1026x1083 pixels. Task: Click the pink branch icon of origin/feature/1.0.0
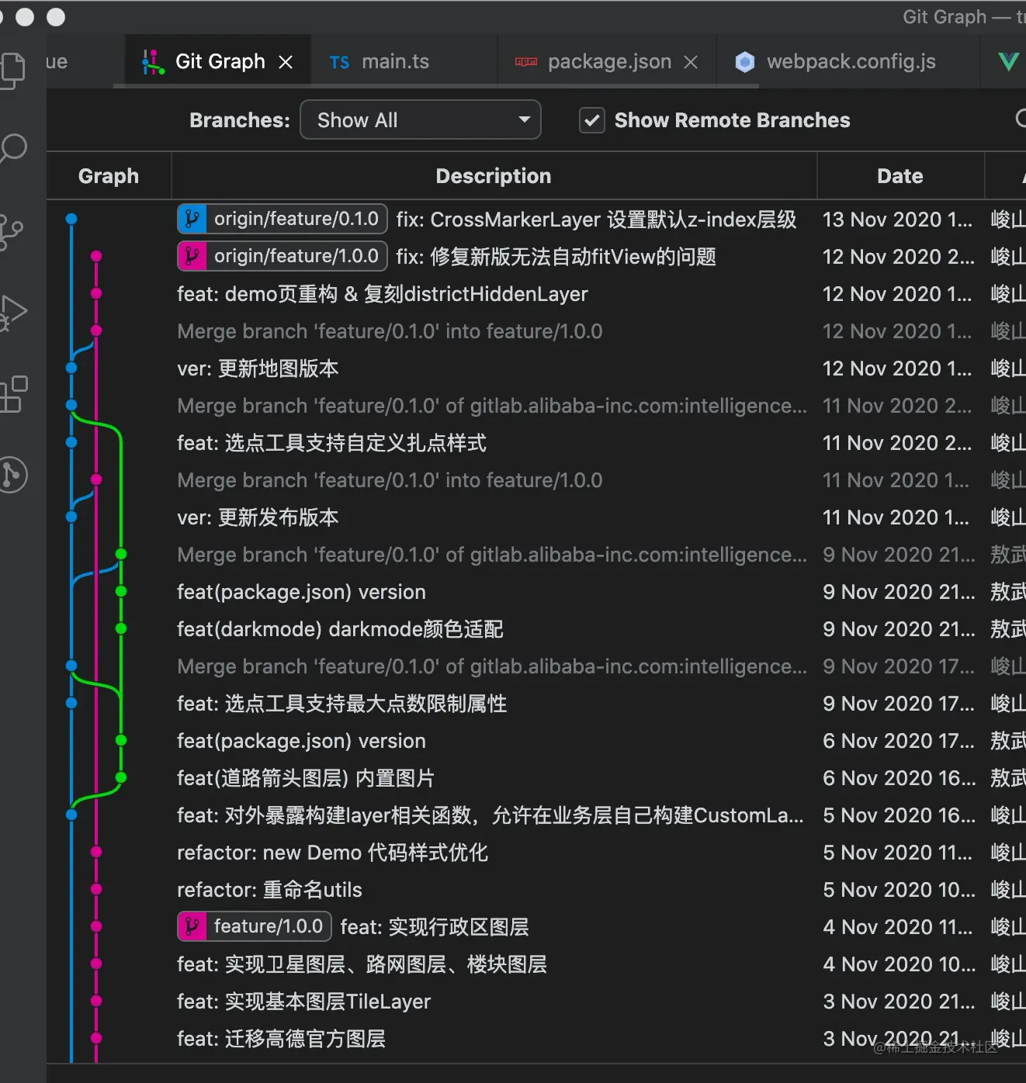tap(192, 257)
